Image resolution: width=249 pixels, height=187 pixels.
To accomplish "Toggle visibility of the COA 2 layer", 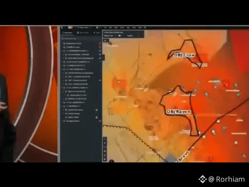I will tap(100, 80).
